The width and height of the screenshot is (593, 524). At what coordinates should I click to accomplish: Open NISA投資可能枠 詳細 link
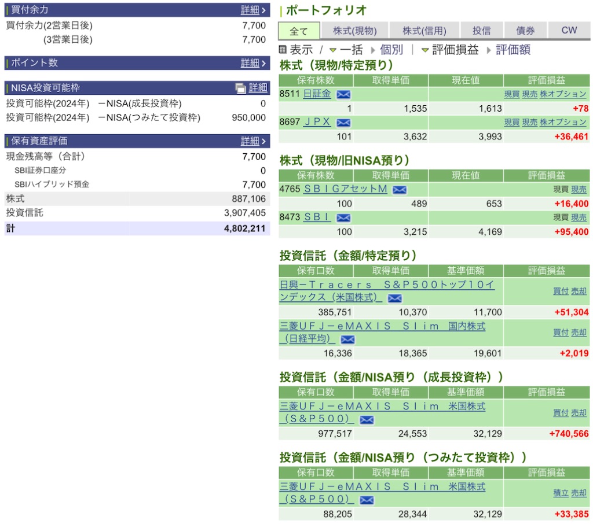[258, 88]
